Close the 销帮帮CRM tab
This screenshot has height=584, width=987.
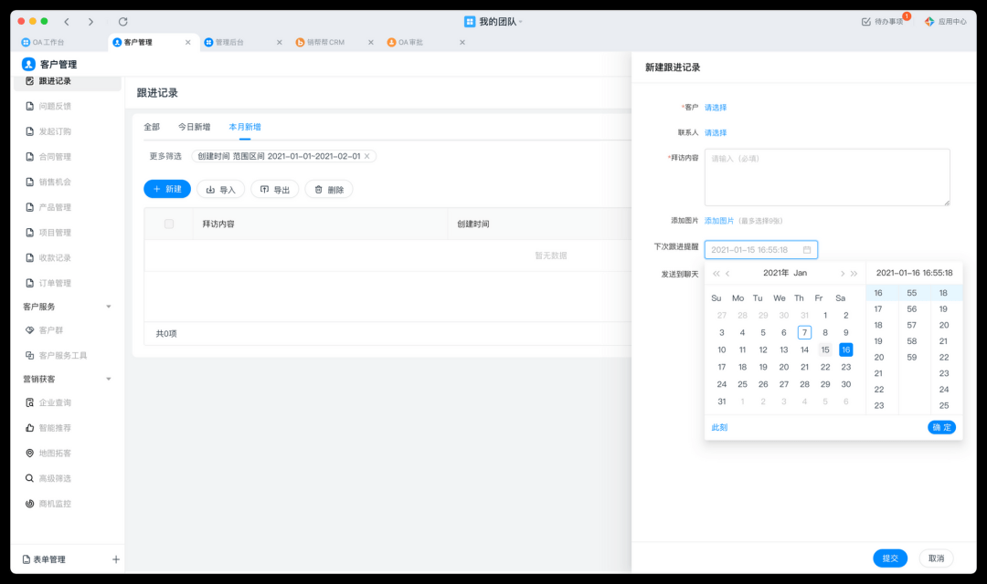pyautogui.click(x=371, y=42)
